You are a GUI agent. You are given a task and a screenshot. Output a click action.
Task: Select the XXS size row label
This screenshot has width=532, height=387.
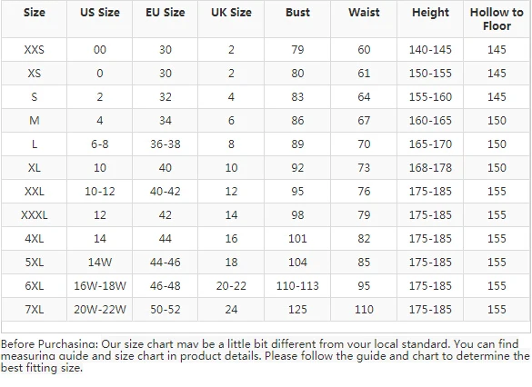[x=35, y=49]
